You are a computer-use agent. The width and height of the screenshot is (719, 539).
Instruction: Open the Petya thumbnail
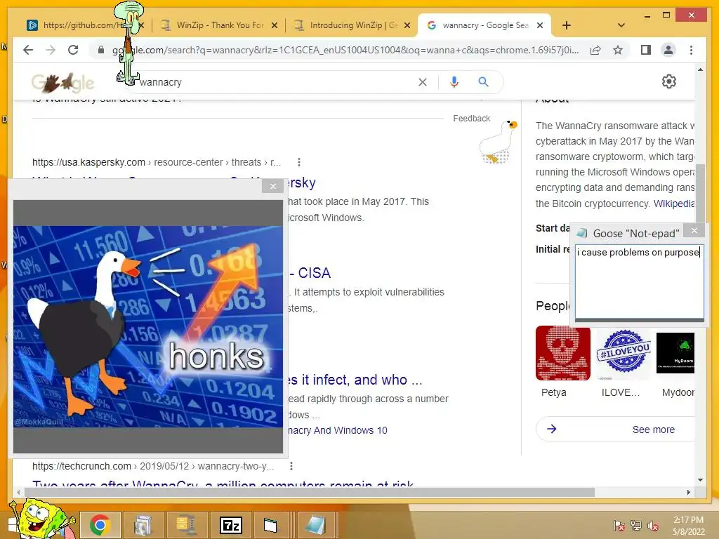coord(562,354)
